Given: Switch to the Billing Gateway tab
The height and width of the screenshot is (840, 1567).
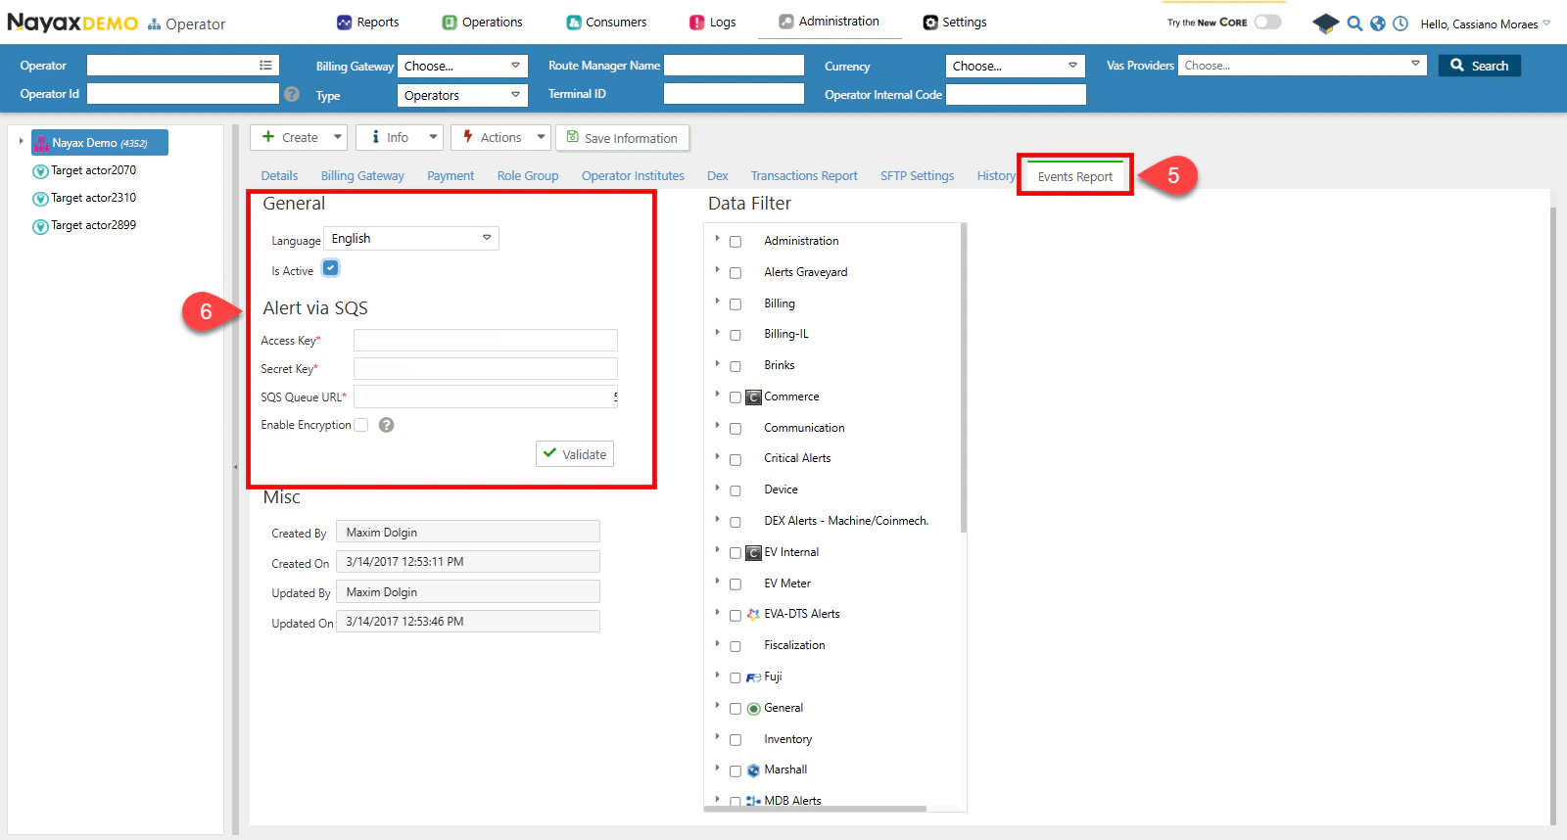Looking at the screenshot, I should coord(362,176).
